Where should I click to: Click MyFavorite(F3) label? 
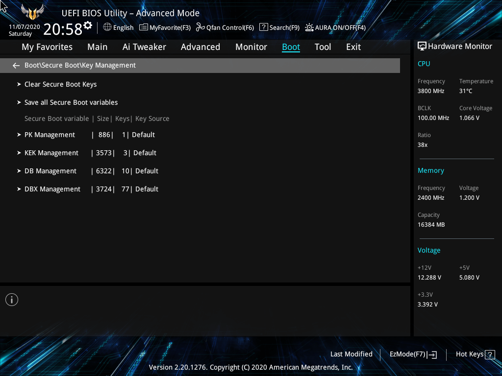point(170,28)
